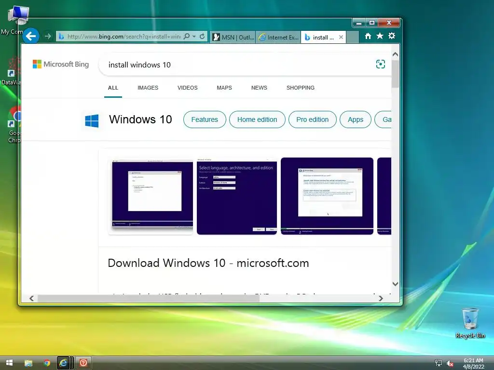Click the horizontal scrollbar thumb

[x=149, y=298]
